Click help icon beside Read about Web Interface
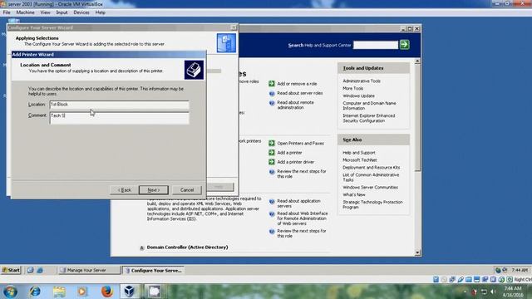 272,214
